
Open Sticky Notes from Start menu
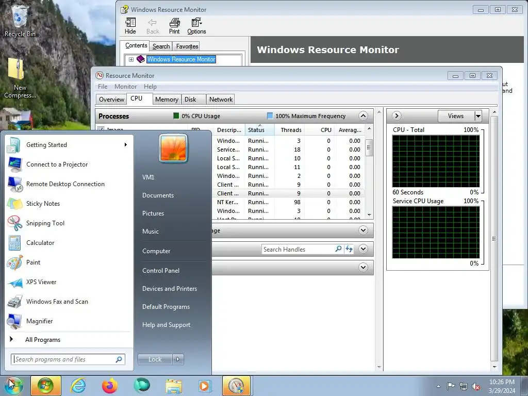point(68,203)
